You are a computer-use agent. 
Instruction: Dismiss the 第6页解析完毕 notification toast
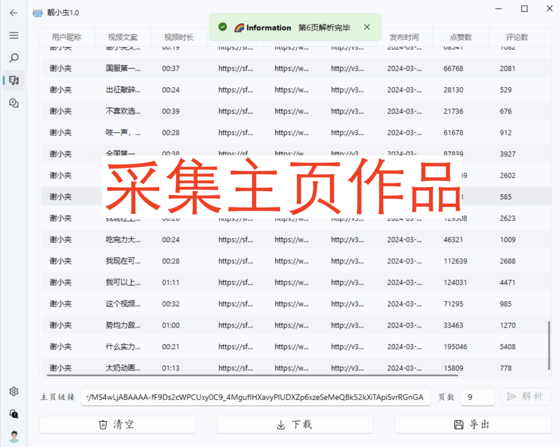click(367, 27)
